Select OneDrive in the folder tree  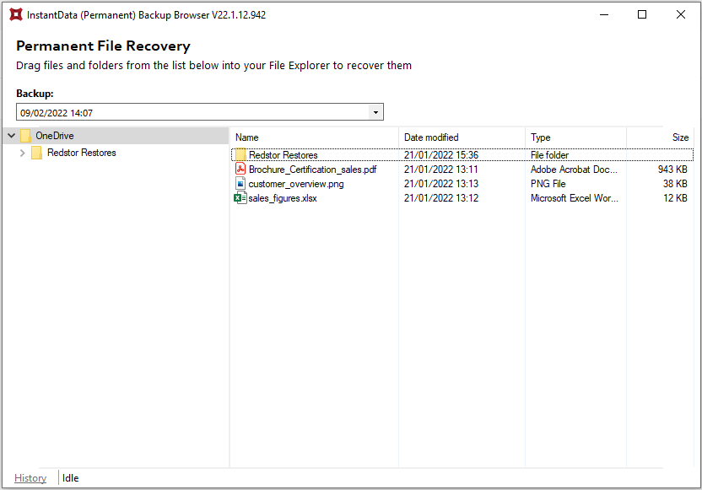click(55, 136)
